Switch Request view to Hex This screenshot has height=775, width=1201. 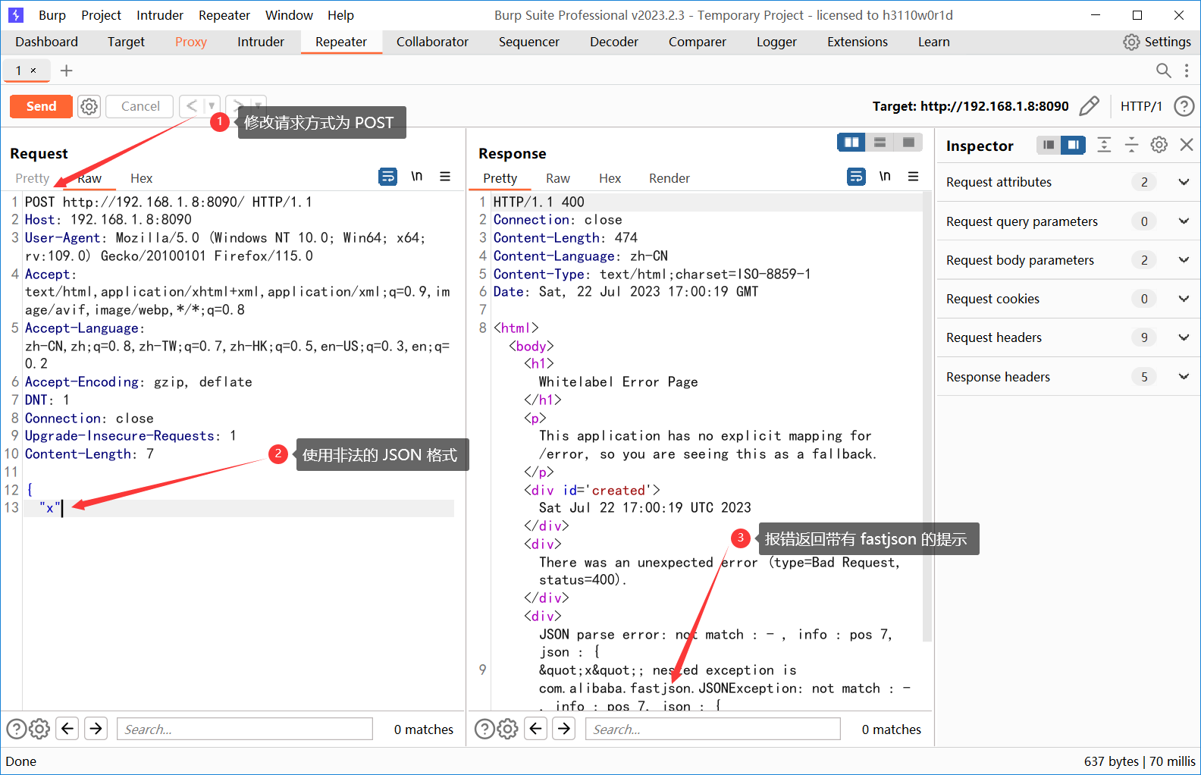tap(141, 178)
